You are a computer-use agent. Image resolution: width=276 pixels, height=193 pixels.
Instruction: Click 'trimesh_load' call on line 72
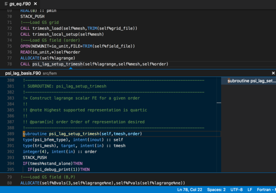click(x=47, y=28)
